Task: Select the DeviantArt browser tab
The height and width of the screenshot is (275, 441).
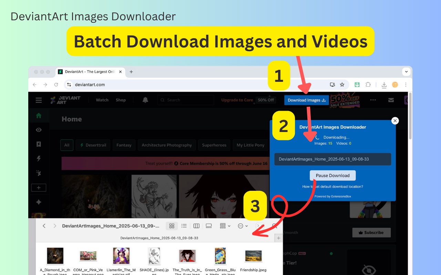Action: coord(90,72)
